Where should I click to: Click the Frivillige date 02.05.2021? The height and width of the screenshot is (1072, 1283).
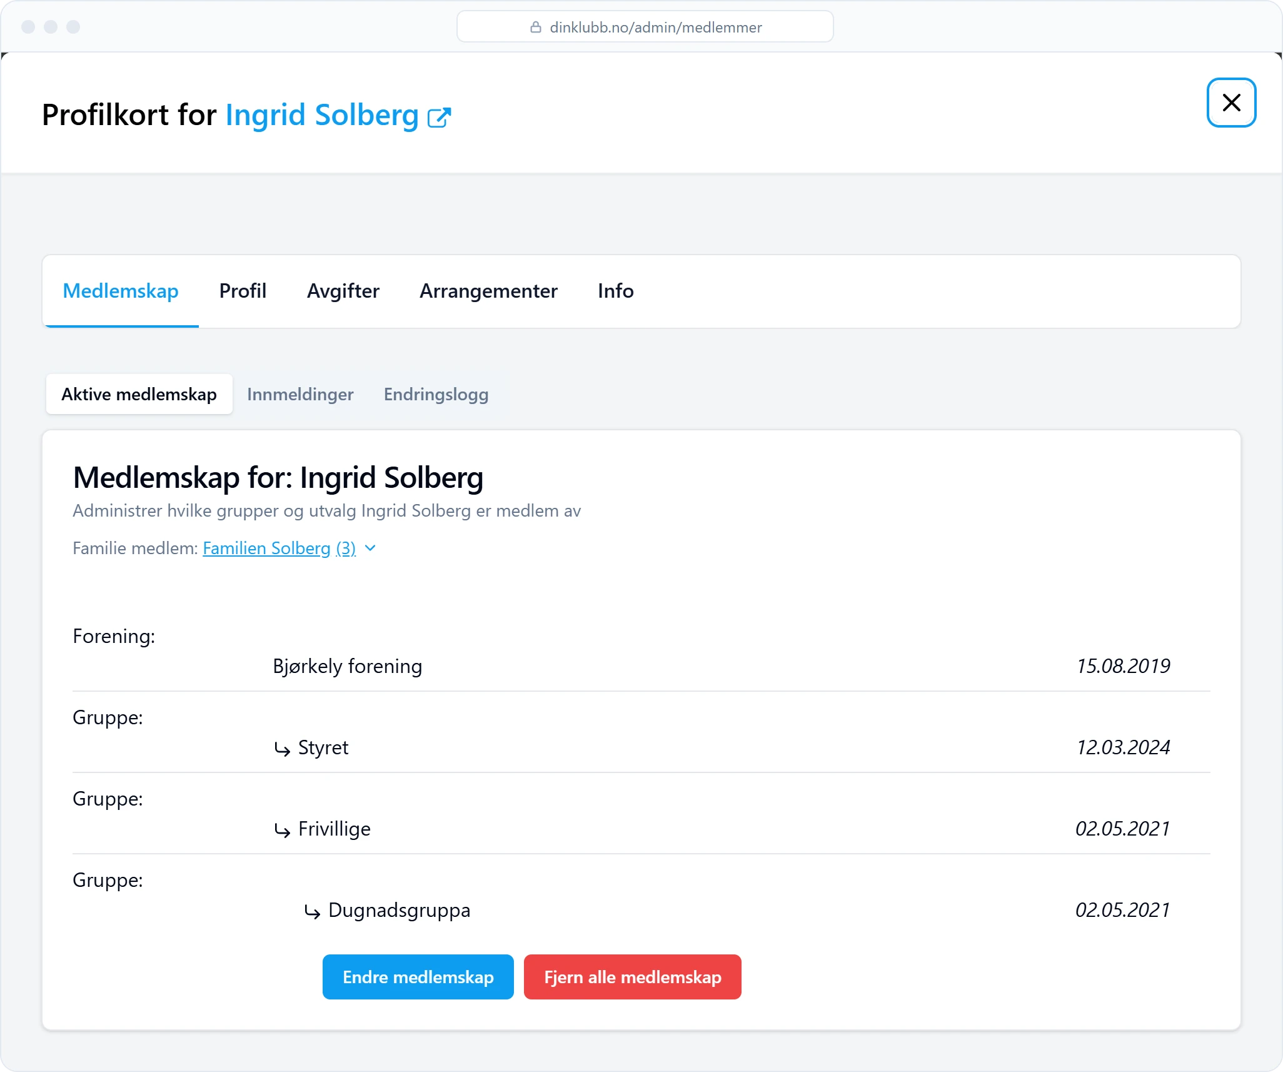[x=1122, y=829]
